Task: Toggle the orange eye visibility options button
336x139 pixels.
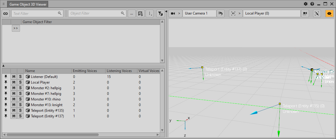Action: point(329,13)
